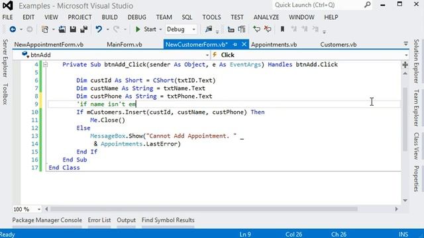
Task: Open the Find Symbol Results tab
Action: point(168,220)
